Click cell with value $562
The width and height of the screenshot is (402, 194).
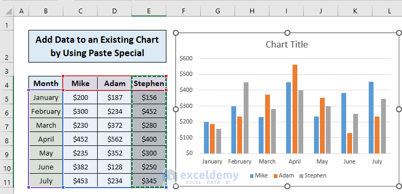(115, 139)
